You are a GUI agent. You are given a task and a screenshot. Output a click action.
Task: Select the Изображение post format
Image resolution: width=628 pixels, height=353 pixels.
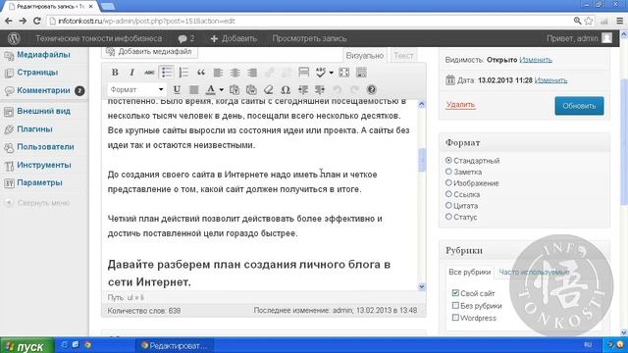[448, 182]
